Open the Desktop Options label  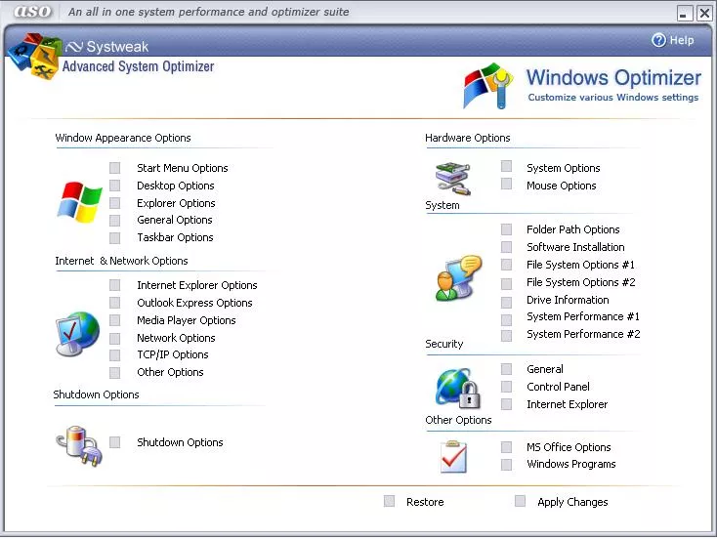click(x=176, y=186)
